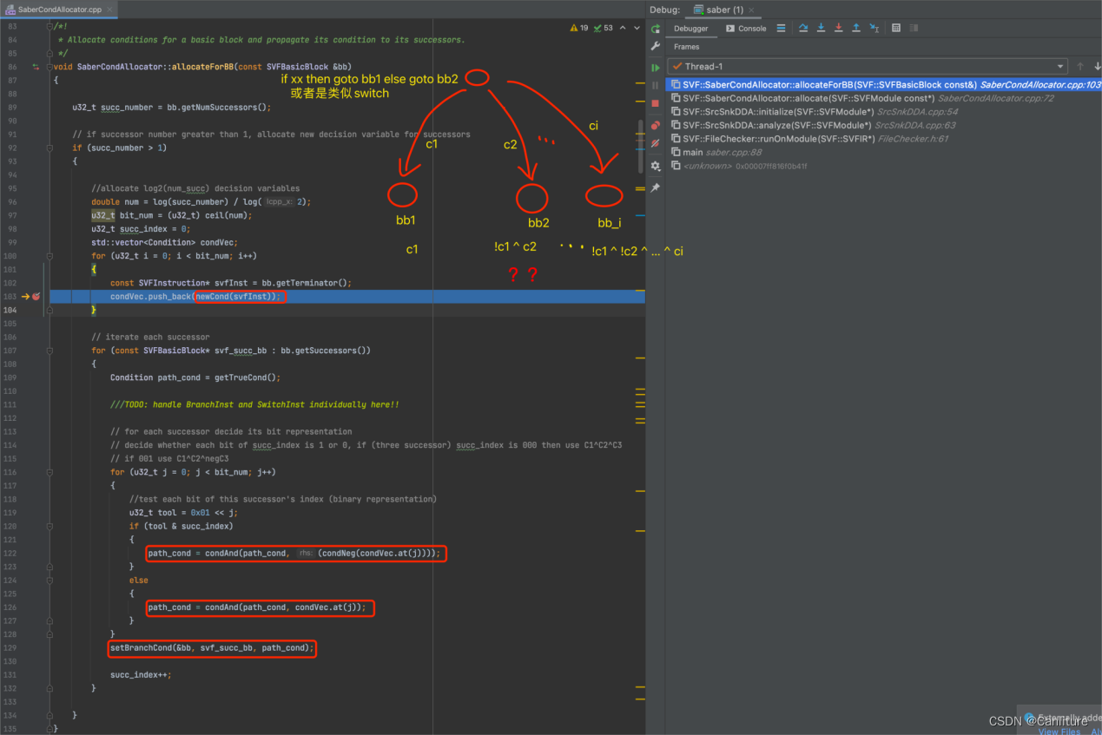This screenshot has width=1102, height=735.
Task: Select the allocateForBB stack frame
Action: [x=884, y=85]
